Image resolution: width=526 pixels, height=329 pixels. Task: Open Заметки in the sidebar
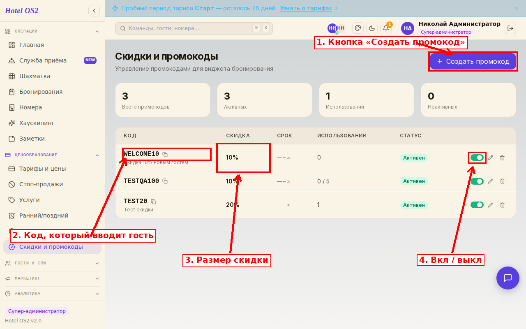(x=52, y=139)
